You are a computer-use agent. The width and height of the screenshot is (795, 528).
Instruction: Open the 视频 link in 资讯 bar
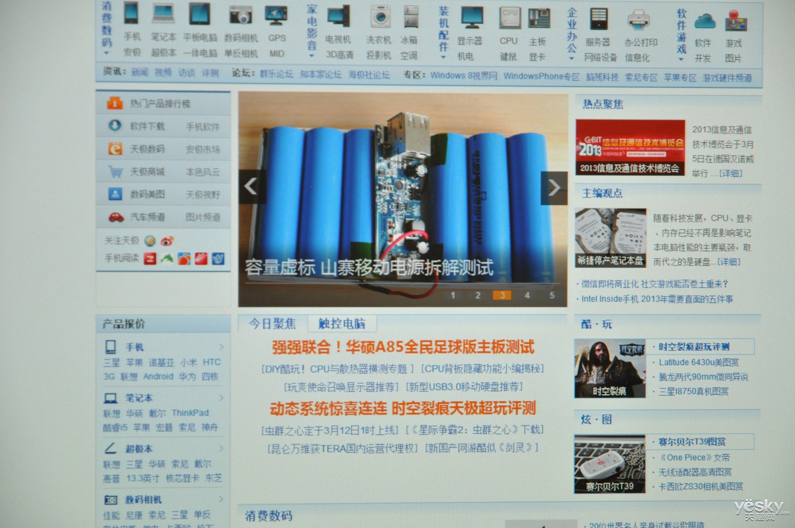click(x=163, y=73)
